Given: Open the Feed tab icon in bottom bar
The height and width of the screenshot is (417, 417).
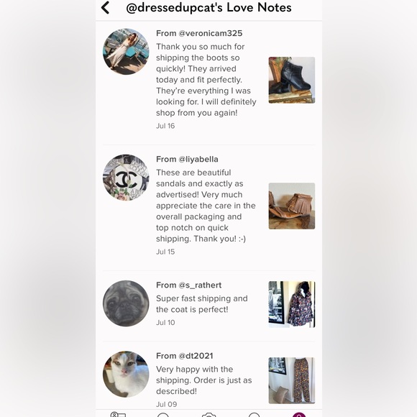Looking at the screenshot, I should [x=118, y=415].
